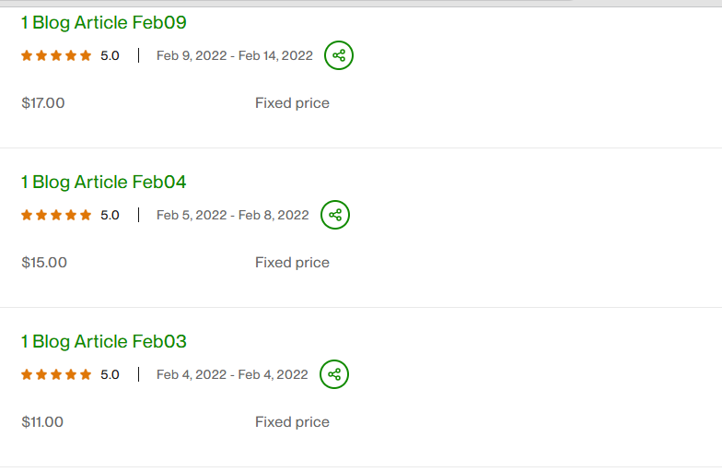Click Fixed price label beside $17.00
The height and width of the screenshot is (472, 722).
[x=292, y=103]
